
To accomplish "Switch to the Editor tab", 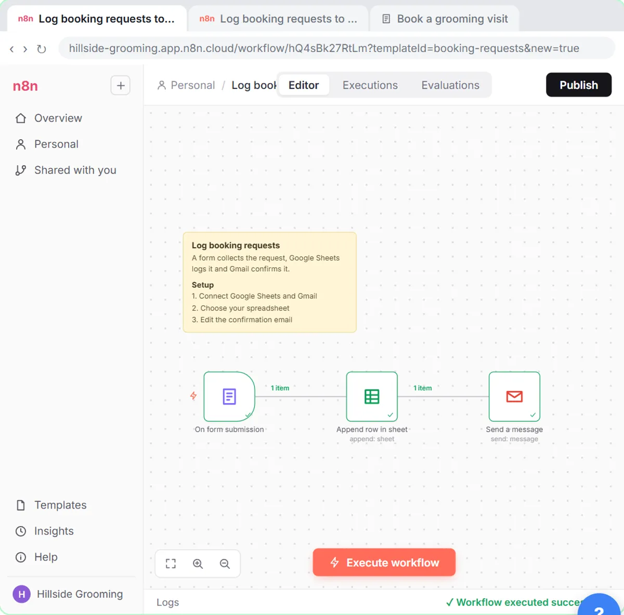I will pyautogui.click(x=304, y=85).
